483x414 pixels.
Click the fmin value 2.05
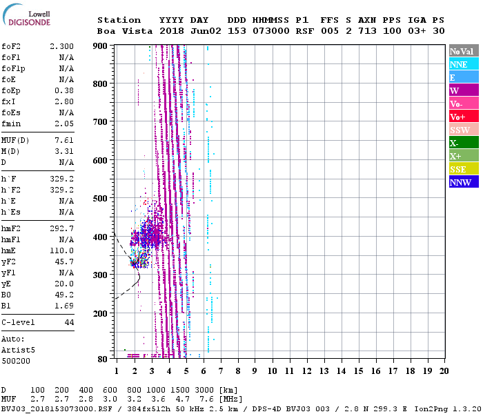click(64, 124)
